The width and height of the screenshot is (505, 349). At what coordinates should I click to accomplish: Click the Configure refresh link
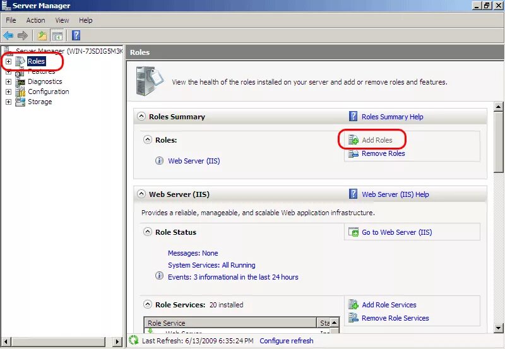click(287, 341)
